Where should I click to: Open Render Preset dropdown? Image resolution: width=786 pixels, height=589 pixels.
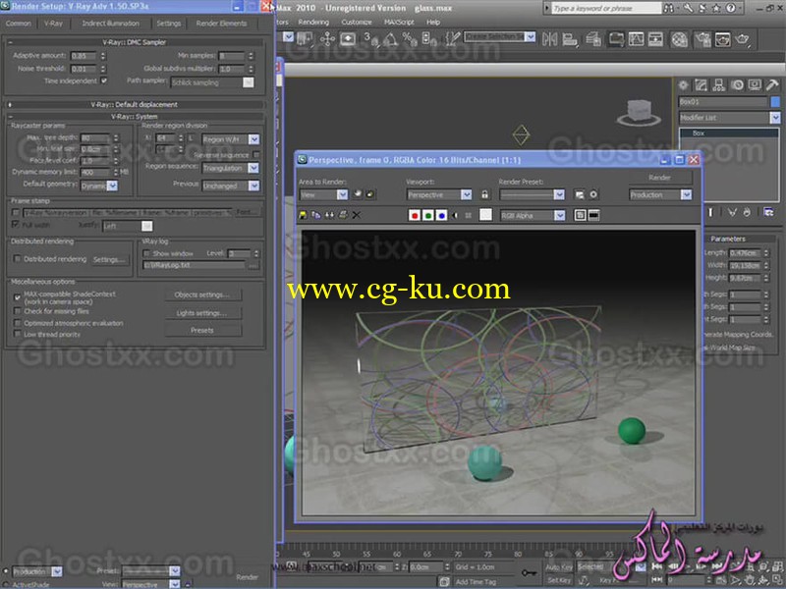point(532,194)
